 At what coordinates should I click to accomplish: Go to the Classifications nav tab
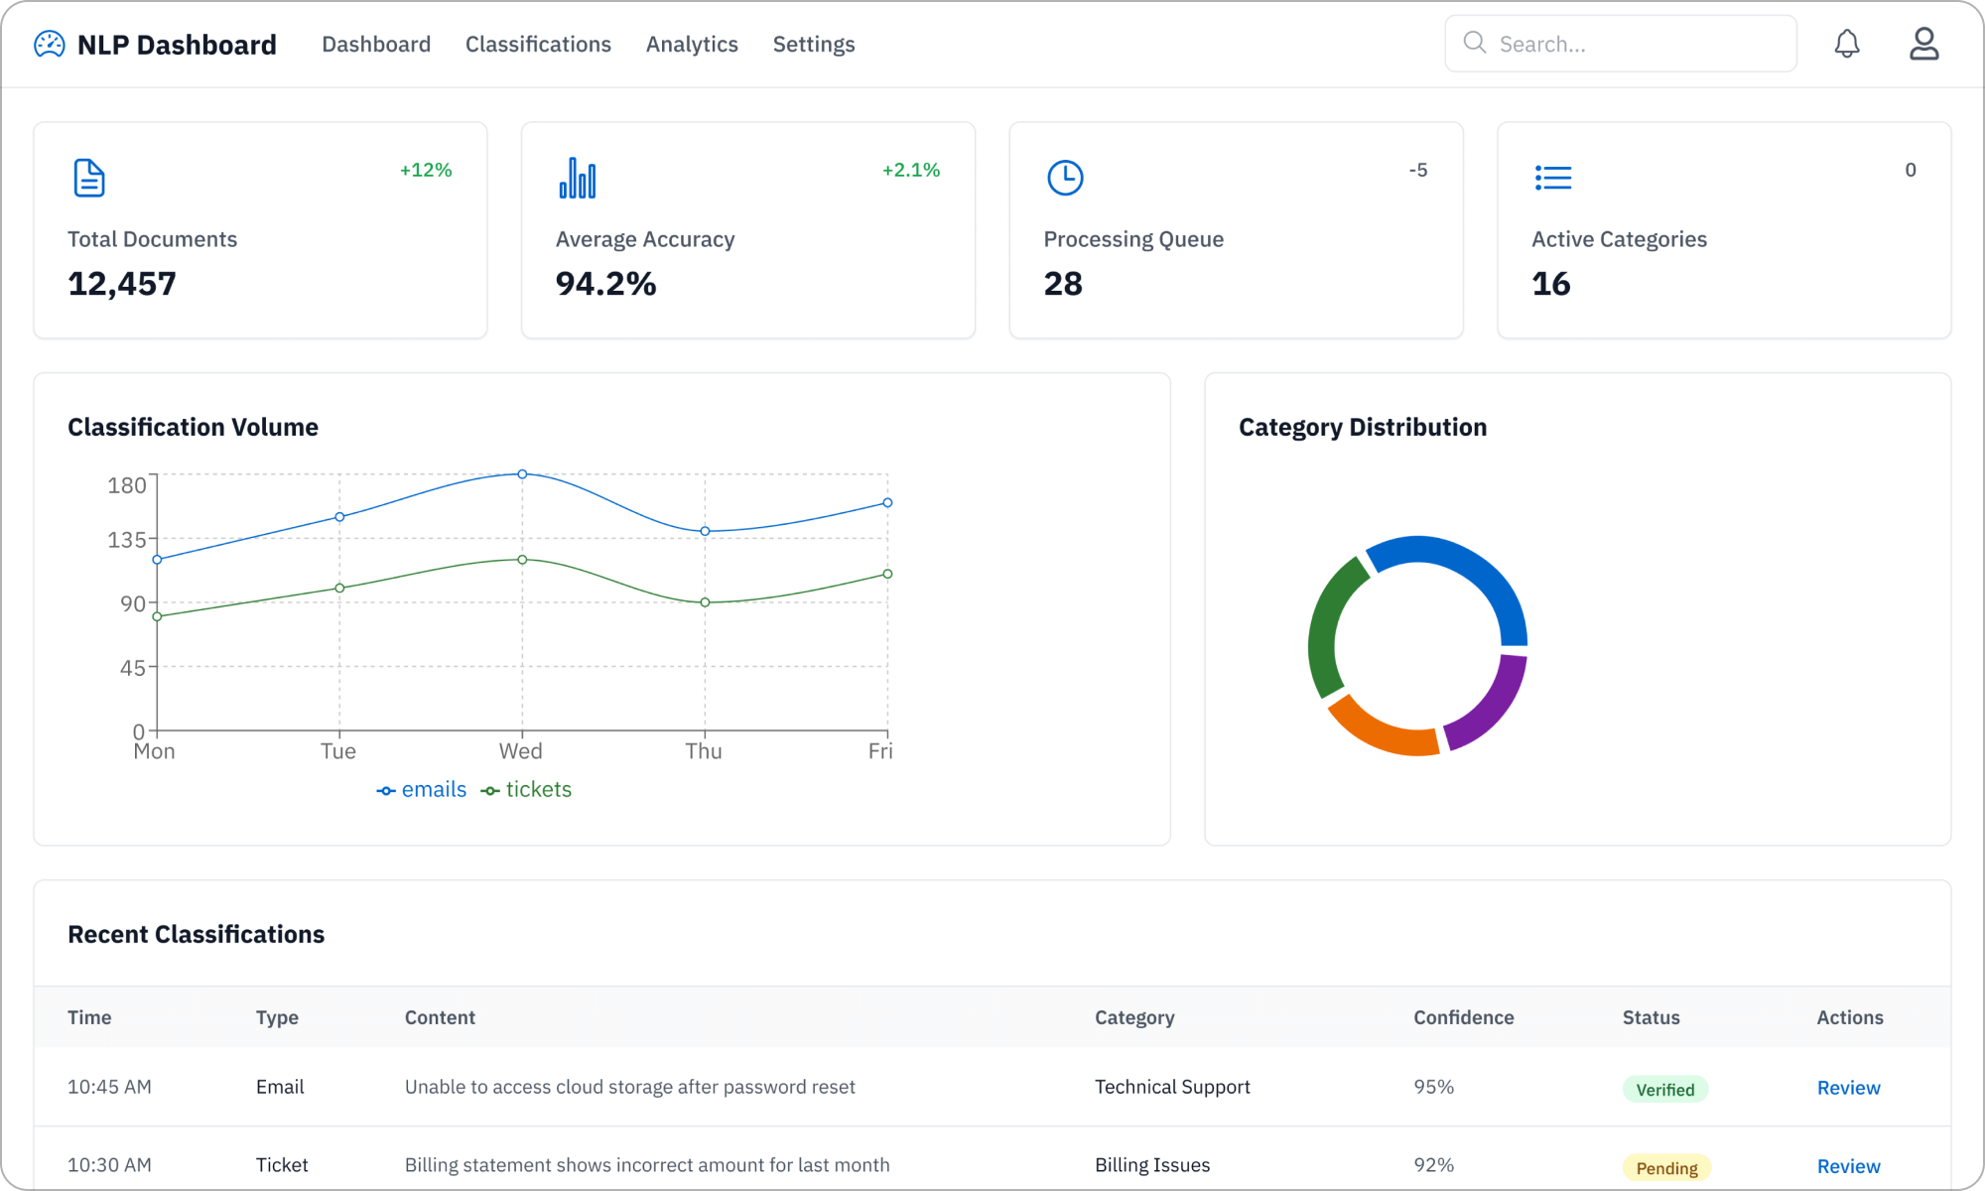pyautogui.click(x=538, y=45)
